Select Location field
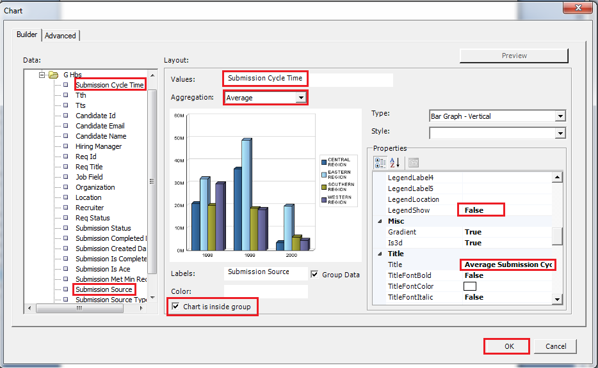This screenshot has width=598, height=368. (88, 197)
